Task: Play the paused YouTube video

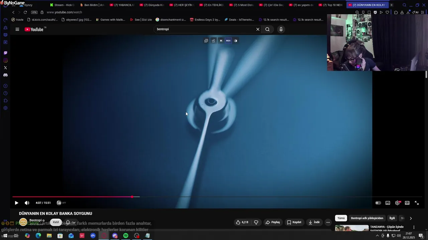Action: [x=16, y=203]
